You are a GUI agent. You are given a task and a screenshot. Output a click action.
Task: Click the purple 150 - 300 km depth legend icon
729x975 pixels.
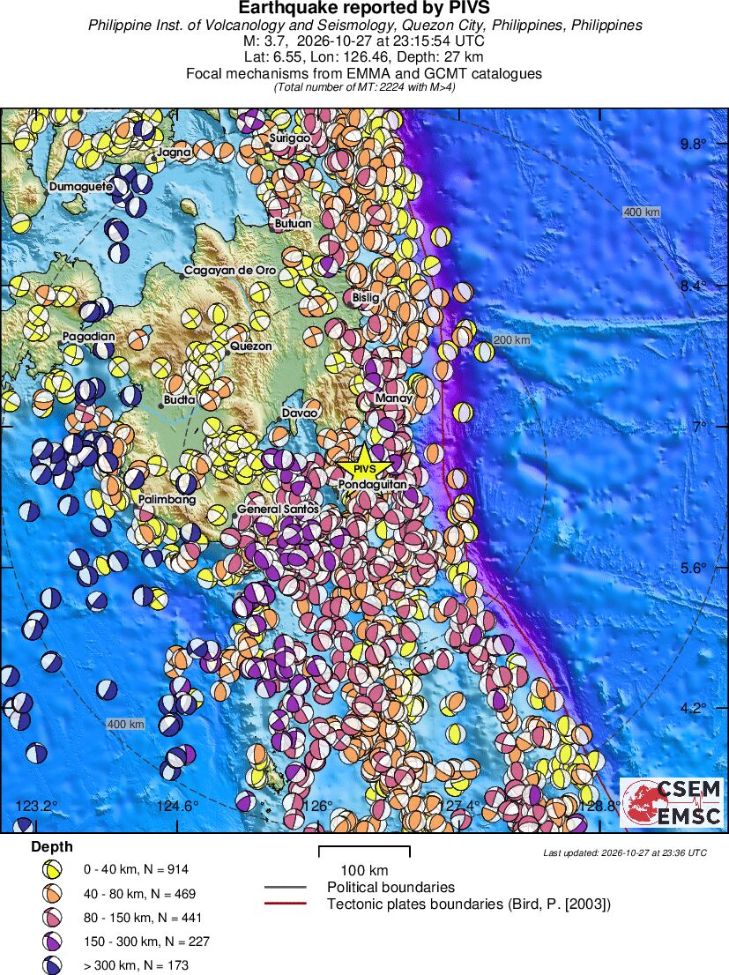point(52,942)
